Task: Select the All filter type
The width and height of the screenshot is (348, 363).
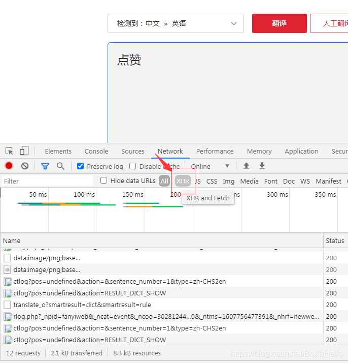Action: point(164,181)
